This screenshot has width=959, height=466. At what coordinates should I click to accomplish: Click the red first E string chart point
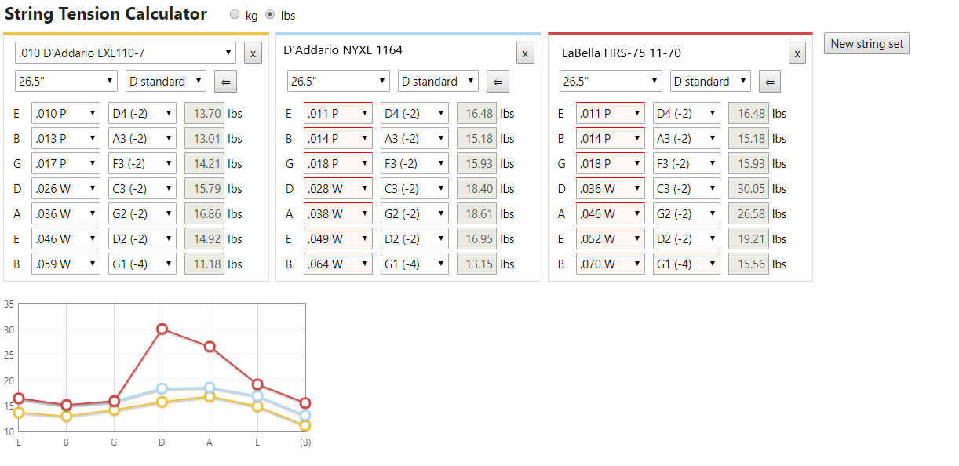pyautogui.click(x=19, y=399)
